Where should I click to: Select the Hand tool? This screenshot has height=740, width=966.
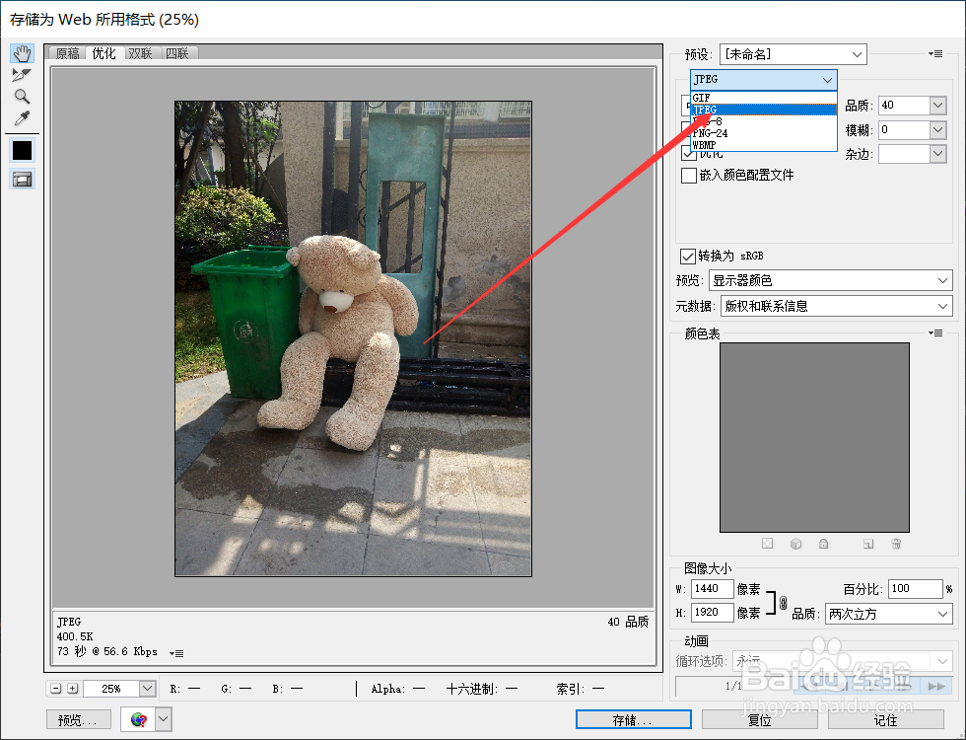point(22,54)
